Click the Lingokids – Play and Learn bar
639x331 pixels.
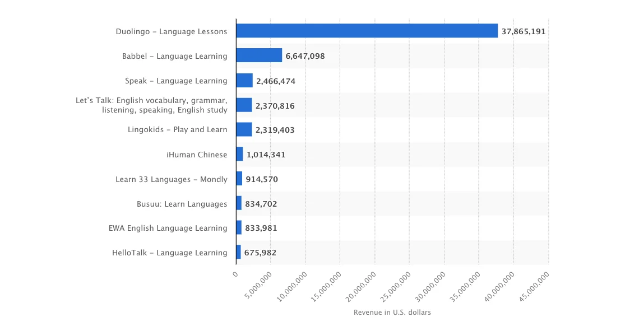(244, 129)
